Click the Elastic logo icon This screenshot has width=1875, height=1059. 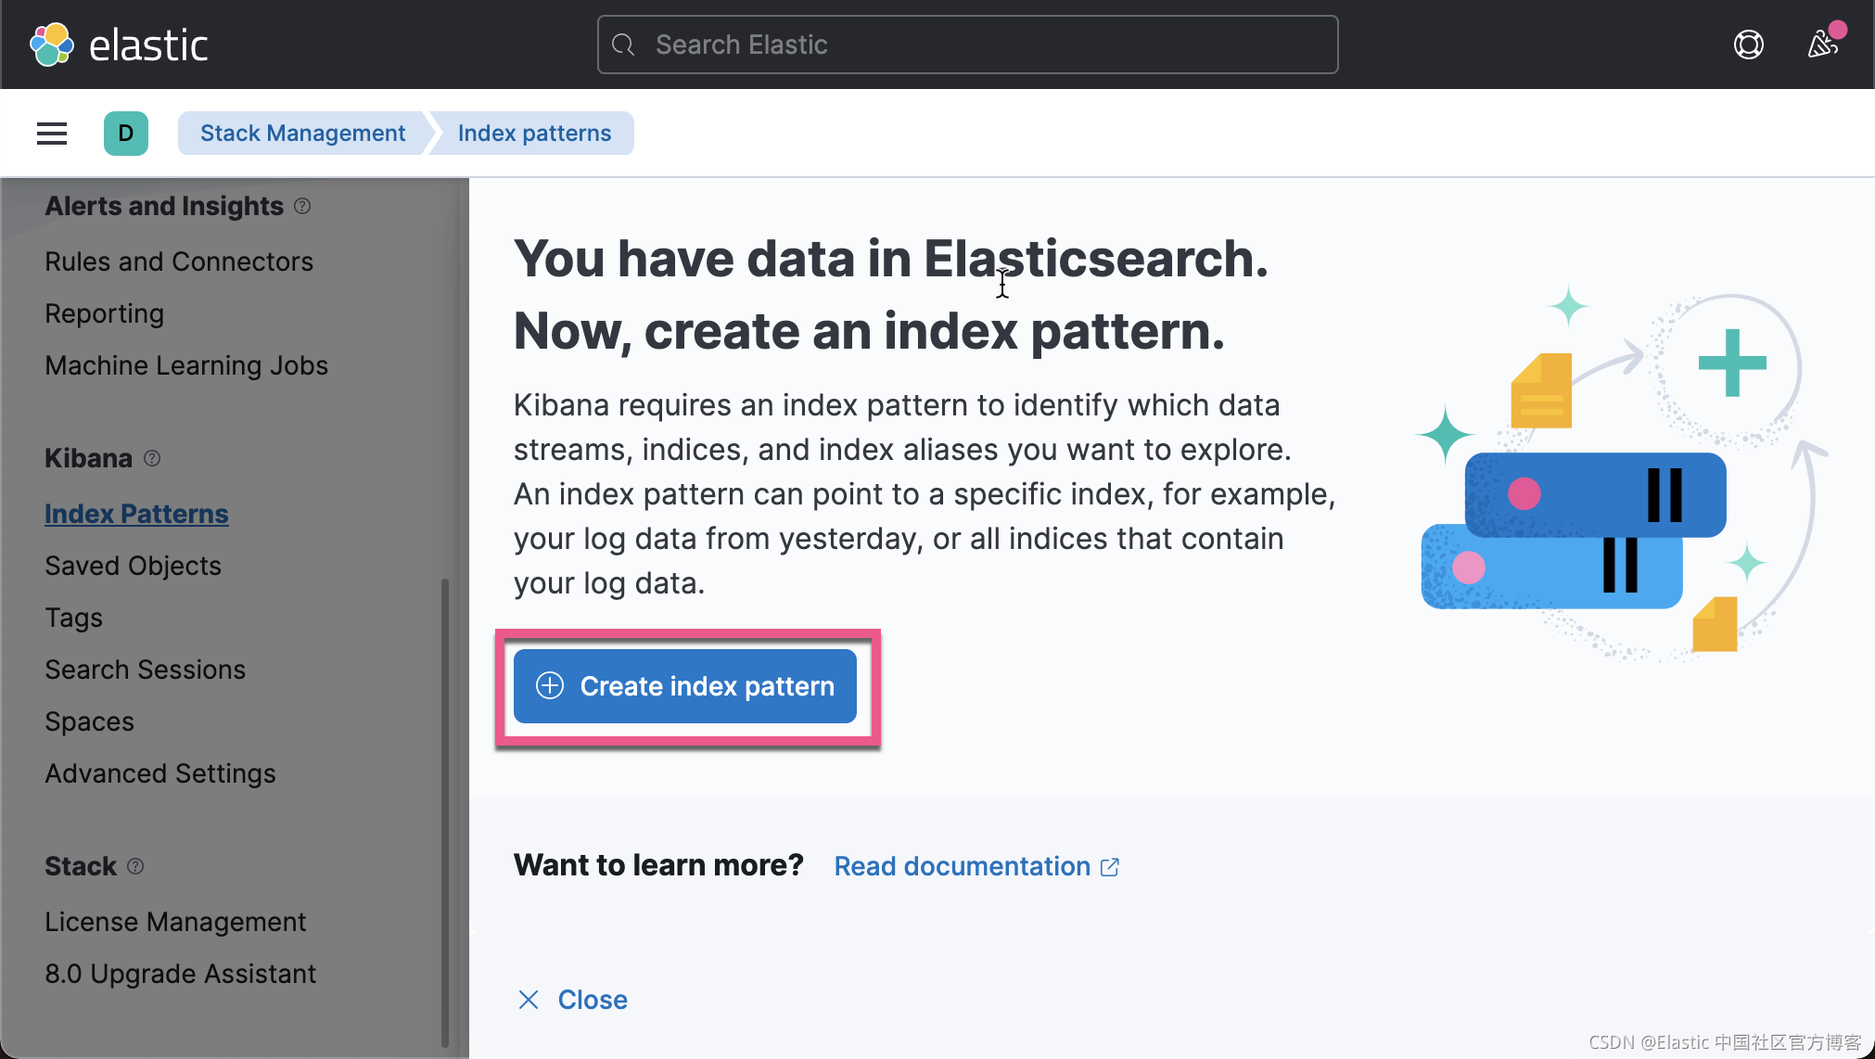52,45
